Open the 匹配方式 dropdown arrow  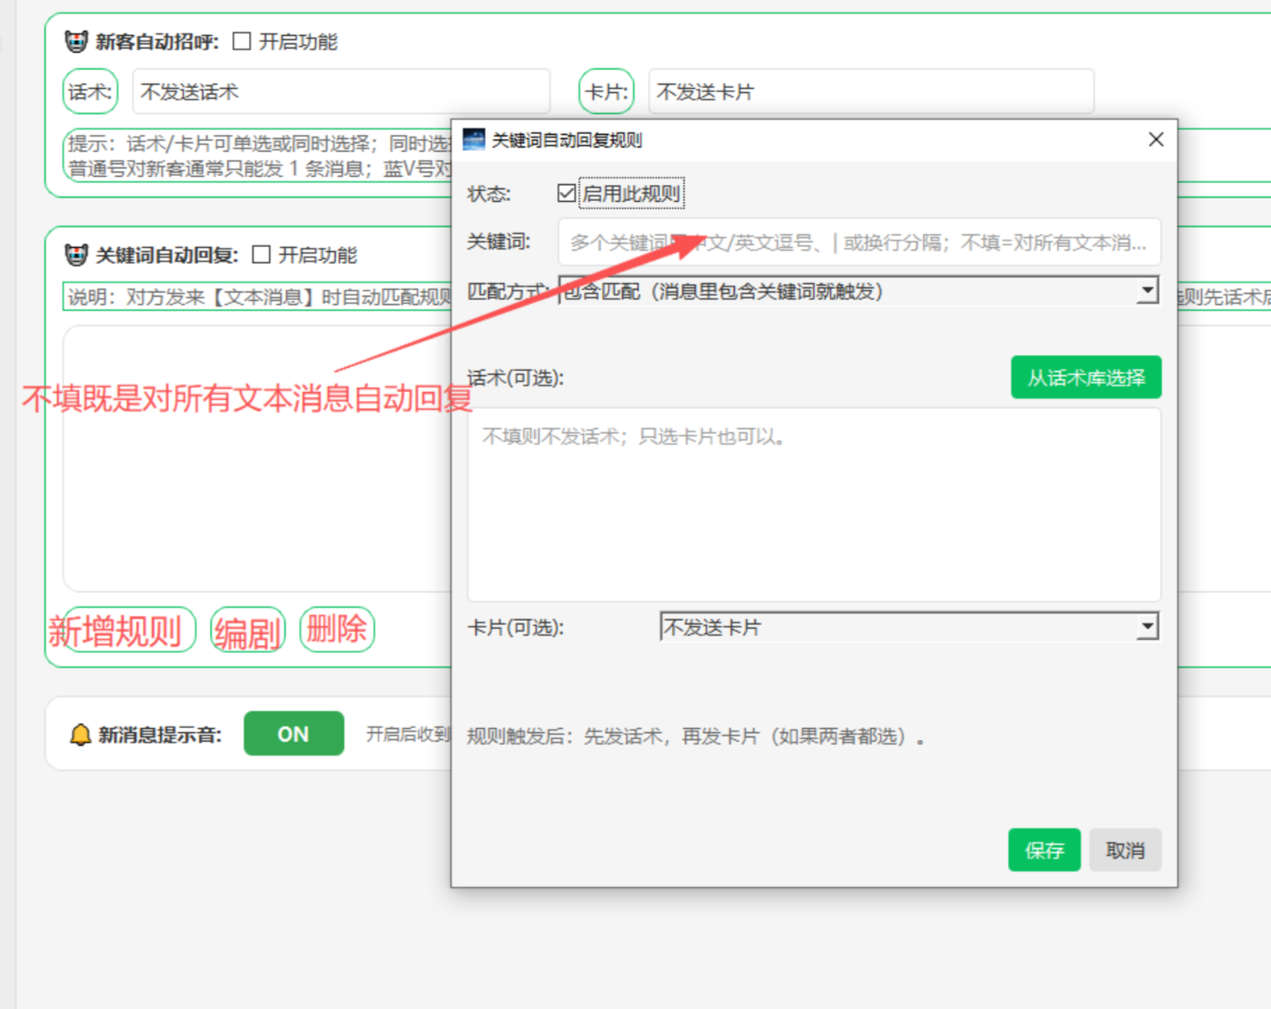click(1147, 291)
